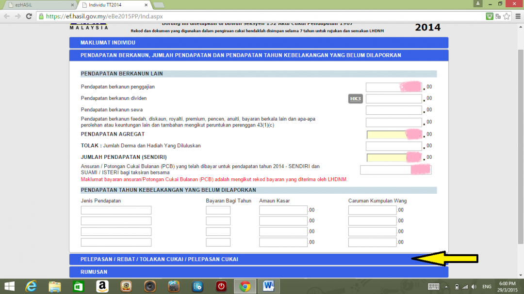Close the Individu TT2014 tab
524x294 pixels.
(x=146, y=5)
